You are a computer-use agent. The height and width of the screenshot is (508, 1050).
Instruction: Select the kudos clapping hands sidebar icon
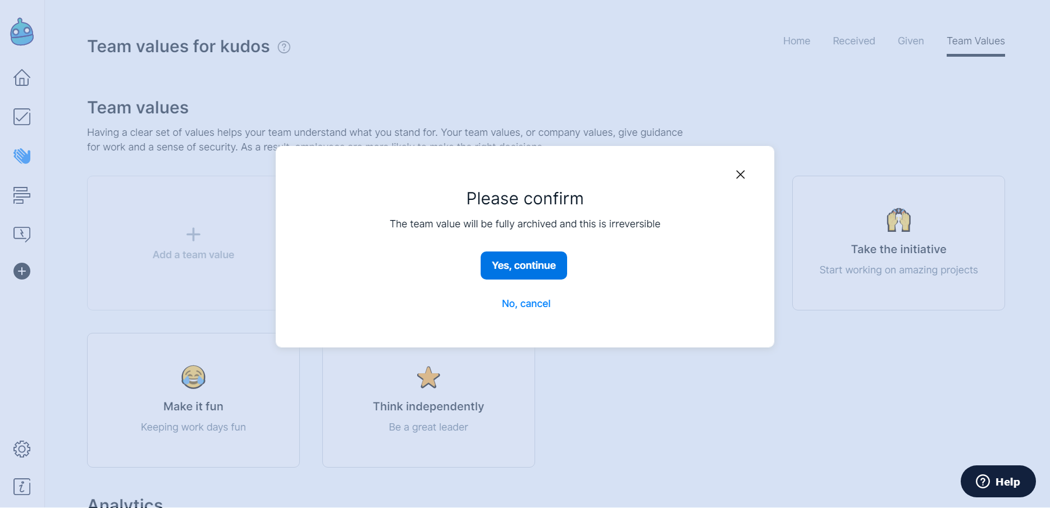coord(22,156)
